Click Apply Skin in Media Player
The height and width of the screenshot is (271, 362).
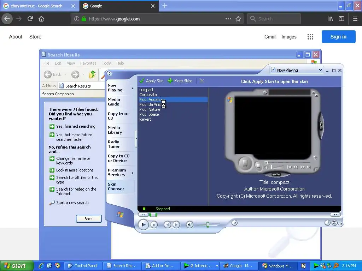tap(151, 81)
